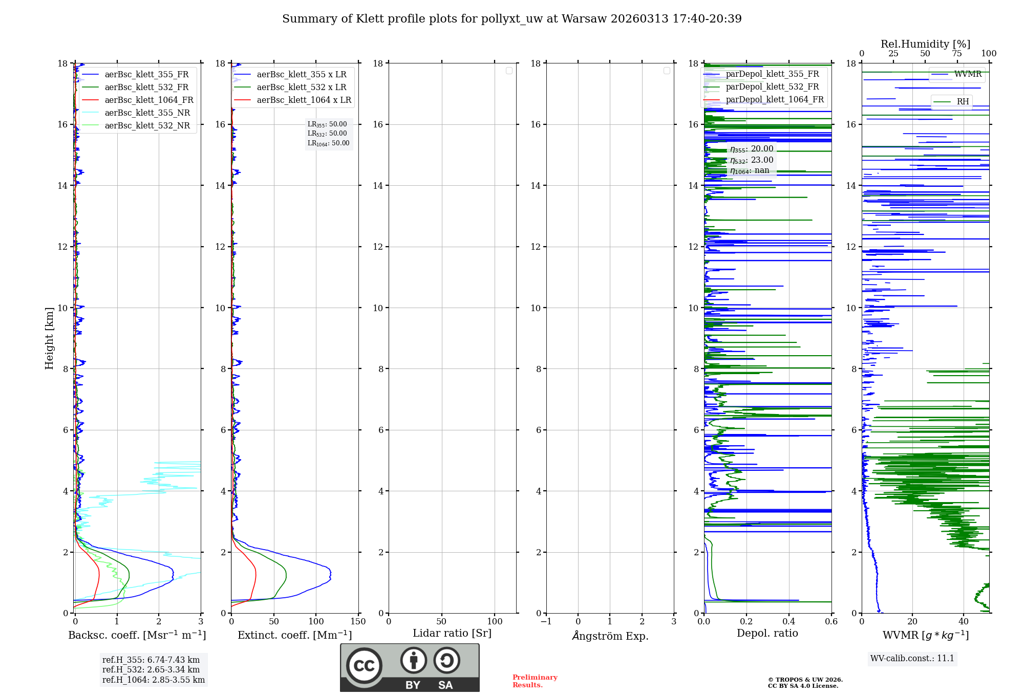
Task: Click the Backsc. coeff. x-axis label
Action: 137,635
